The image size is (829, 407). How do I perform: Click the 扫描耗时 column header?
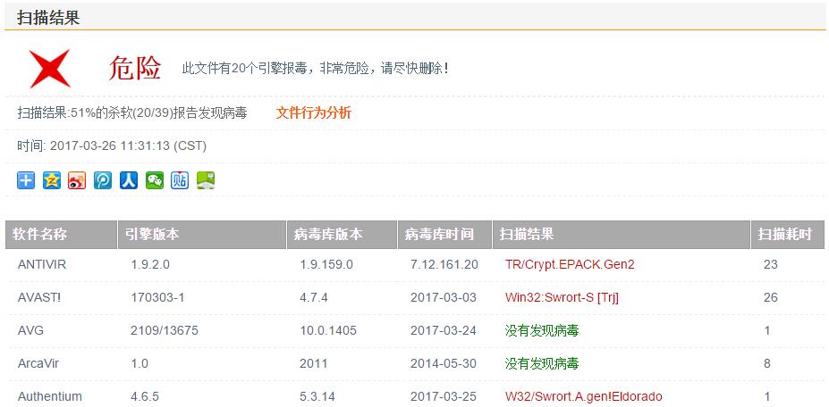click(x=788, y=235)
